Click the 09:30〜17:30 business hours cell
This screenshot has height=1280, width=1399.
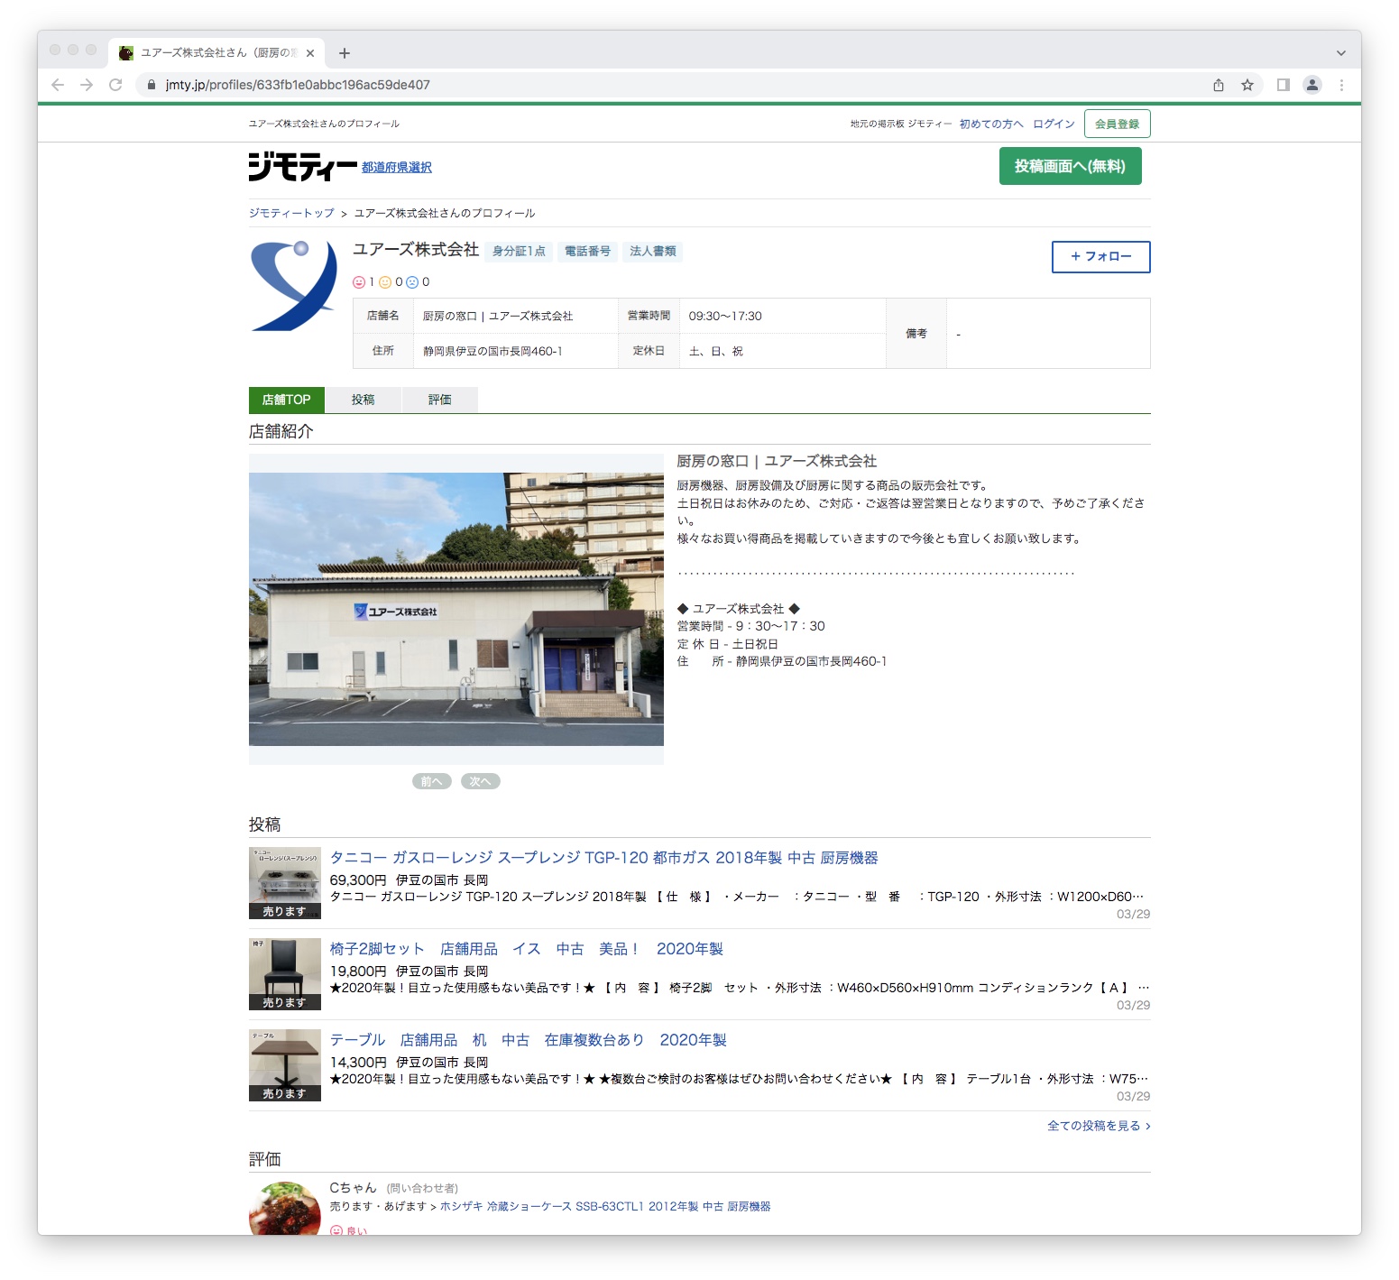click(x=782, y=316)
